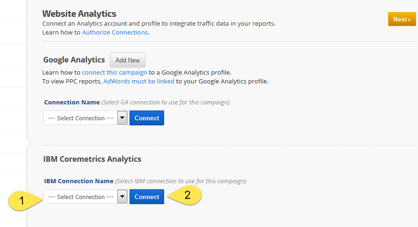Click the IBM Connection Name label
Screen dimensions: 418x227
coord(79,181)
